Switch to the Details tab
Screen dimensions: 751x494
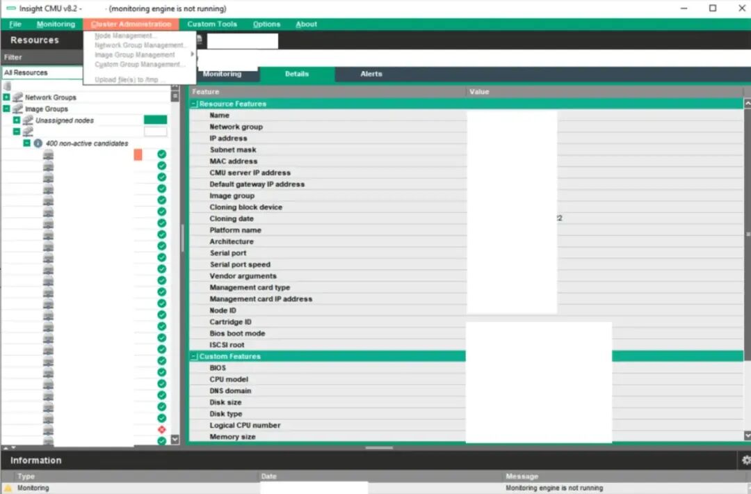297,74
